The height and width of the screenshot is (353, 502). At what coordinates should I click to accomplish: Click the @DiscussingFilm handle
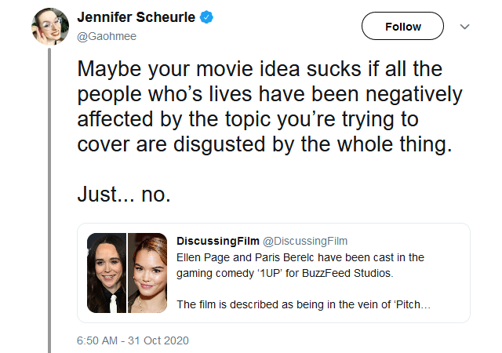click(x=304, y=240)
